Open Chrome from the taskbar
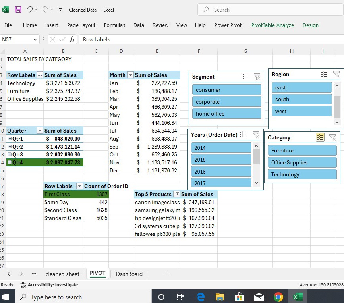344x303 pixels. point(278,297)
